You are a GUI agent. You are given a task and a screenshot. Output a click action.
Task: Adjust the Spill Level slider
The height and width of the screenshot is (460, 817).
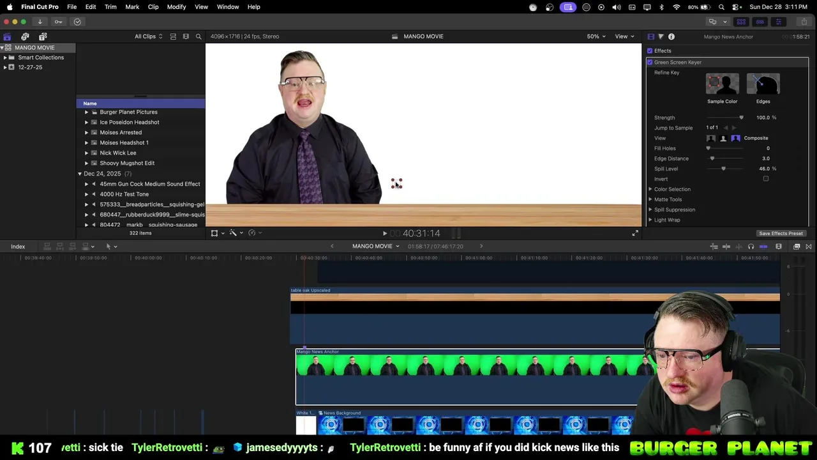pos(724,169)
